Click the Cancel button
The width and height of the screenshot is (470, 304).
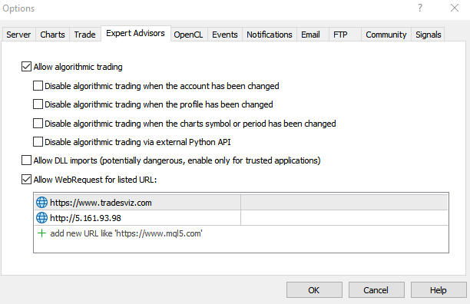click(x=376, y=289)
